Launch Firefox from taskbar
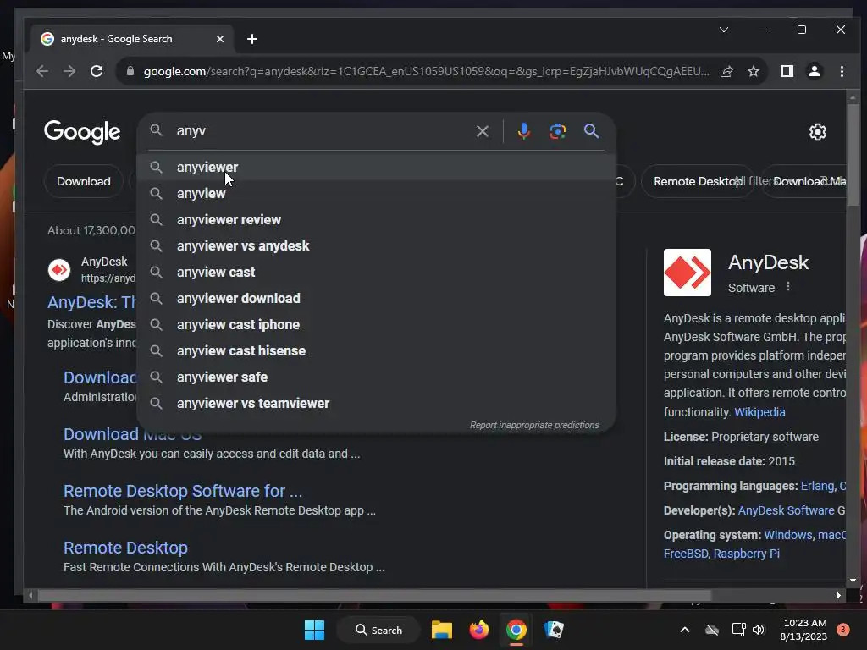 479,630
